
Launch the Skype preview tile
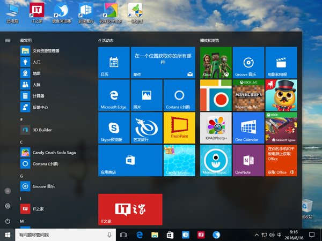114,128
